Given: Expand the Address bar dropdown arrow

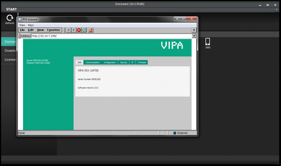Looking at the screenshot, I should point(194,36).
